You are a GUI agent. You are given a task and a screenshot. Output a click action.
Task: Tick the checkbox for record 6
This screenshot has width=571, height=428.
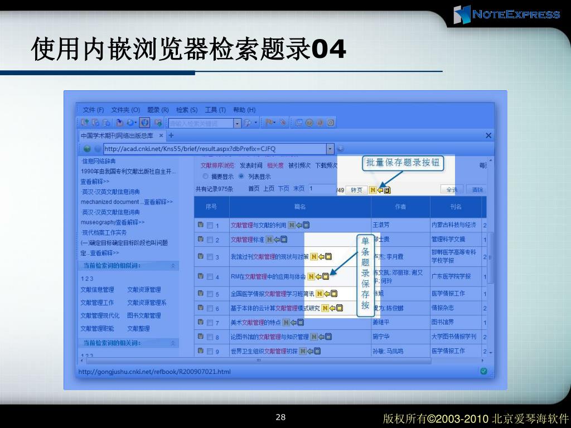[210, 309]
